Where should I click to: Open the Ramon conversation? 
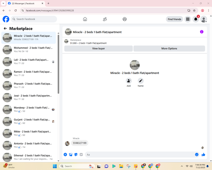tap(29, 74)
